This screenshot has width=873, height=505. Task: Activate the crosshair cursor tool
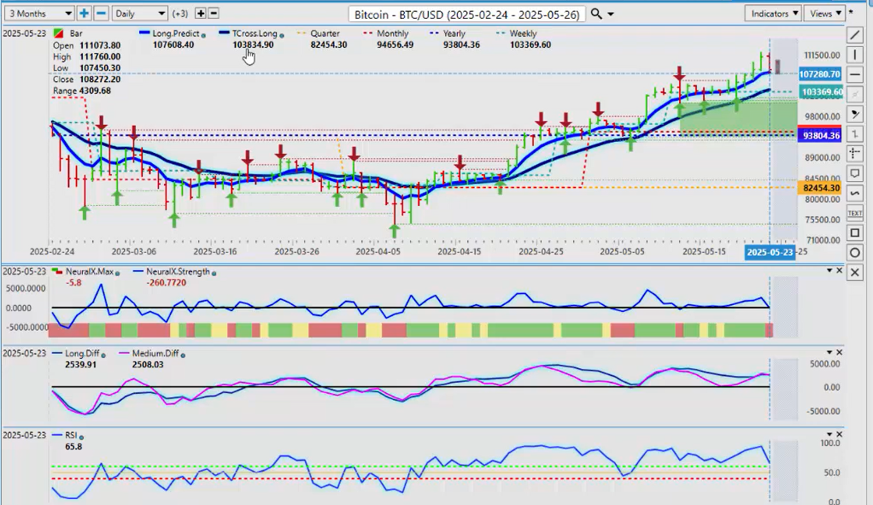[854, 154]
